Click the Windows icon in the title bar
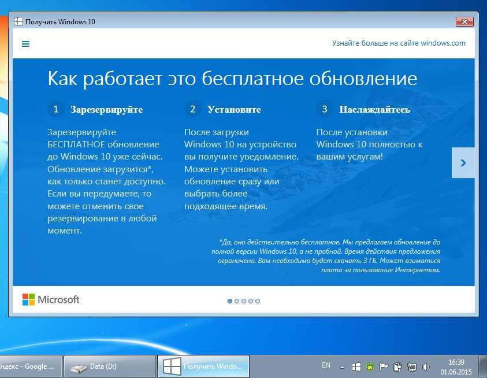The image size is (487, 378). pos(18,22)
